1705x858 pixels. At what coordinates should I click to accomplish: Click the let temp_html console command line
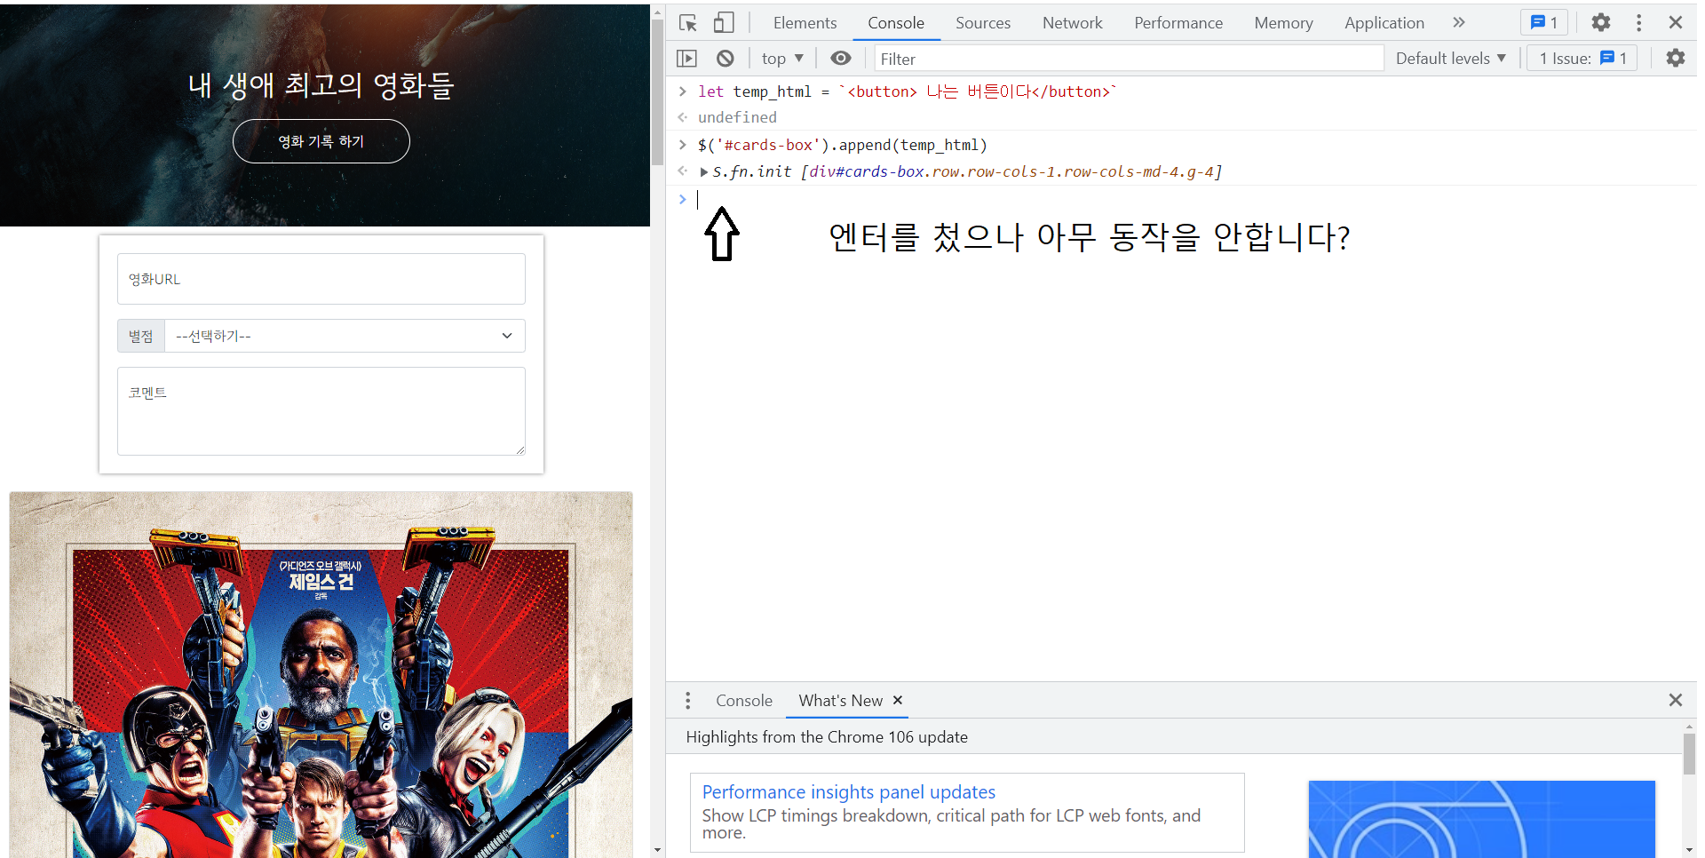point(908,91)
